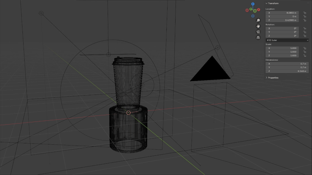Click the 3D cursor at the origin
The image size is (312, 175).
coord(128,113)
